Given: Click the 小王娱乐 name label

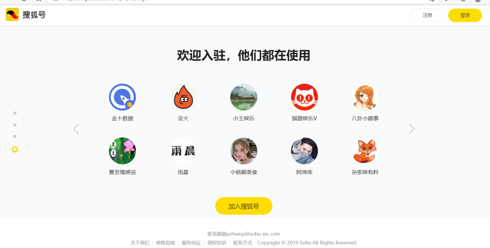Looking at the screenshot, I should [244, 119].
